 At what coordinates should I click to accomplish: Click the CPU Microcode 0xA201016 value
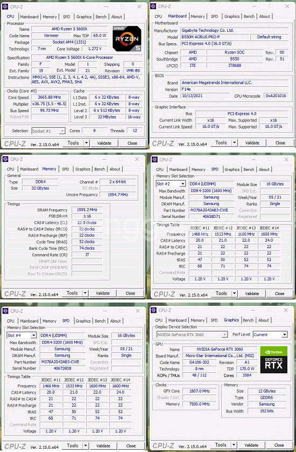click(x=276, y=96)
